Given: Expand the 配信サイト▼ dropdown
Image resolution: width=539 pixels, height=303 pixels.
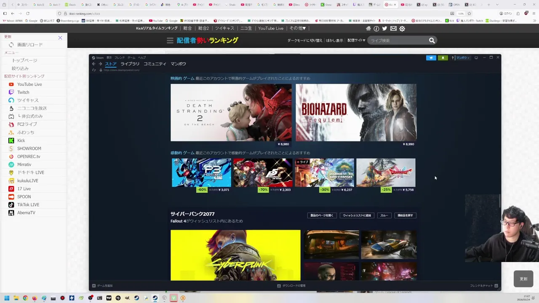Looking at the screenshot, I should tap(356, 40).
